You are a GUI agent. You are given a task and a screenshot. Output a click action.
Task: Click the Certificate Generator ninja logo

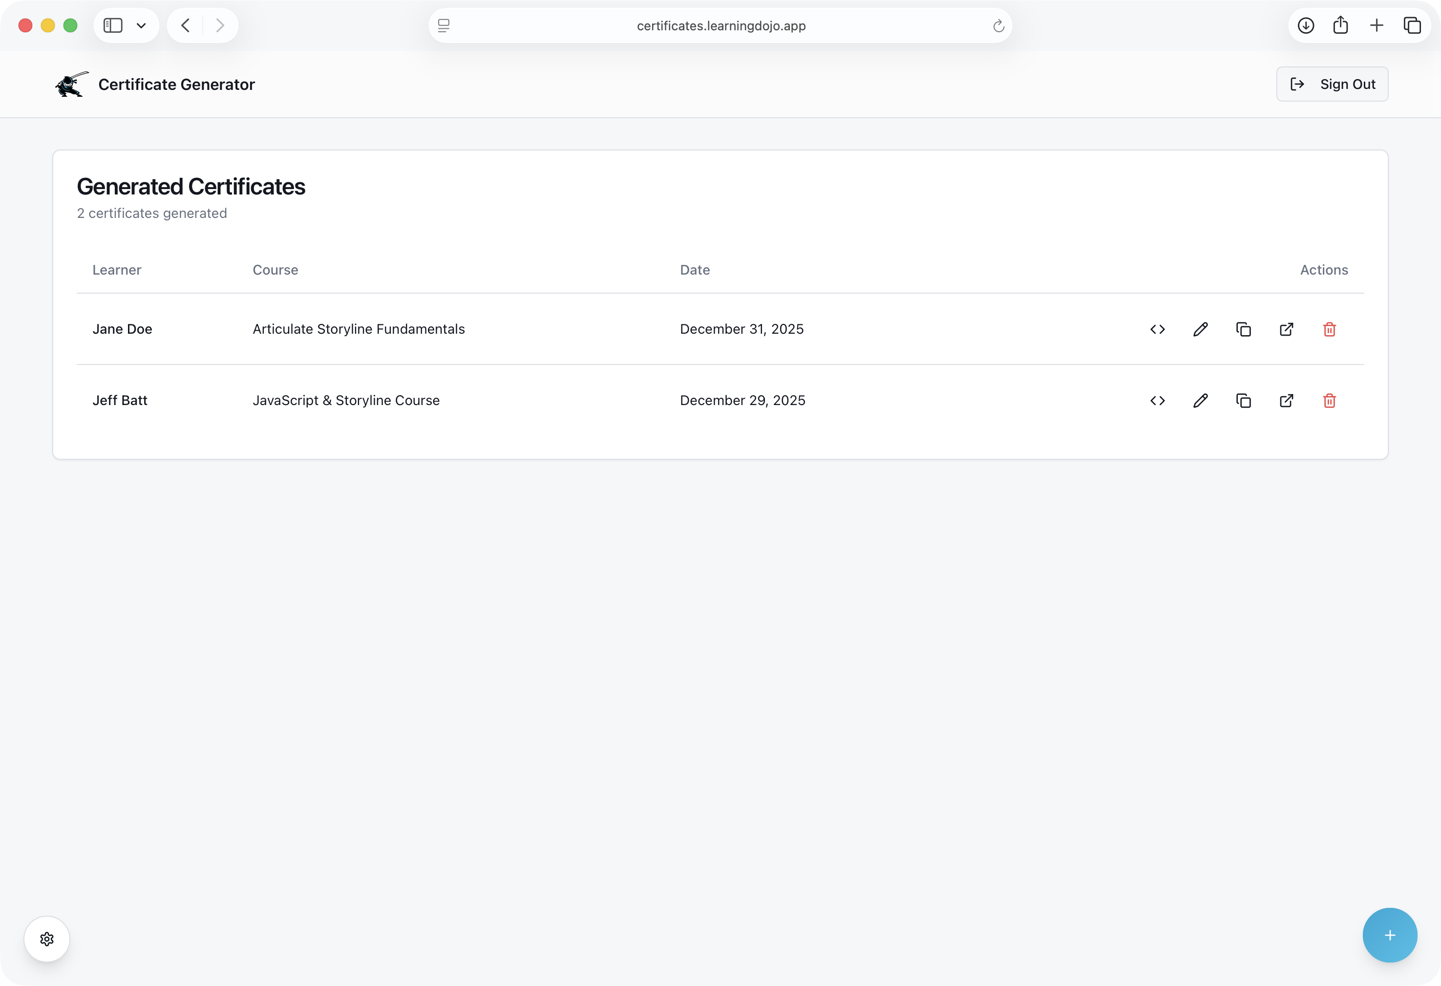click(71, 84)
